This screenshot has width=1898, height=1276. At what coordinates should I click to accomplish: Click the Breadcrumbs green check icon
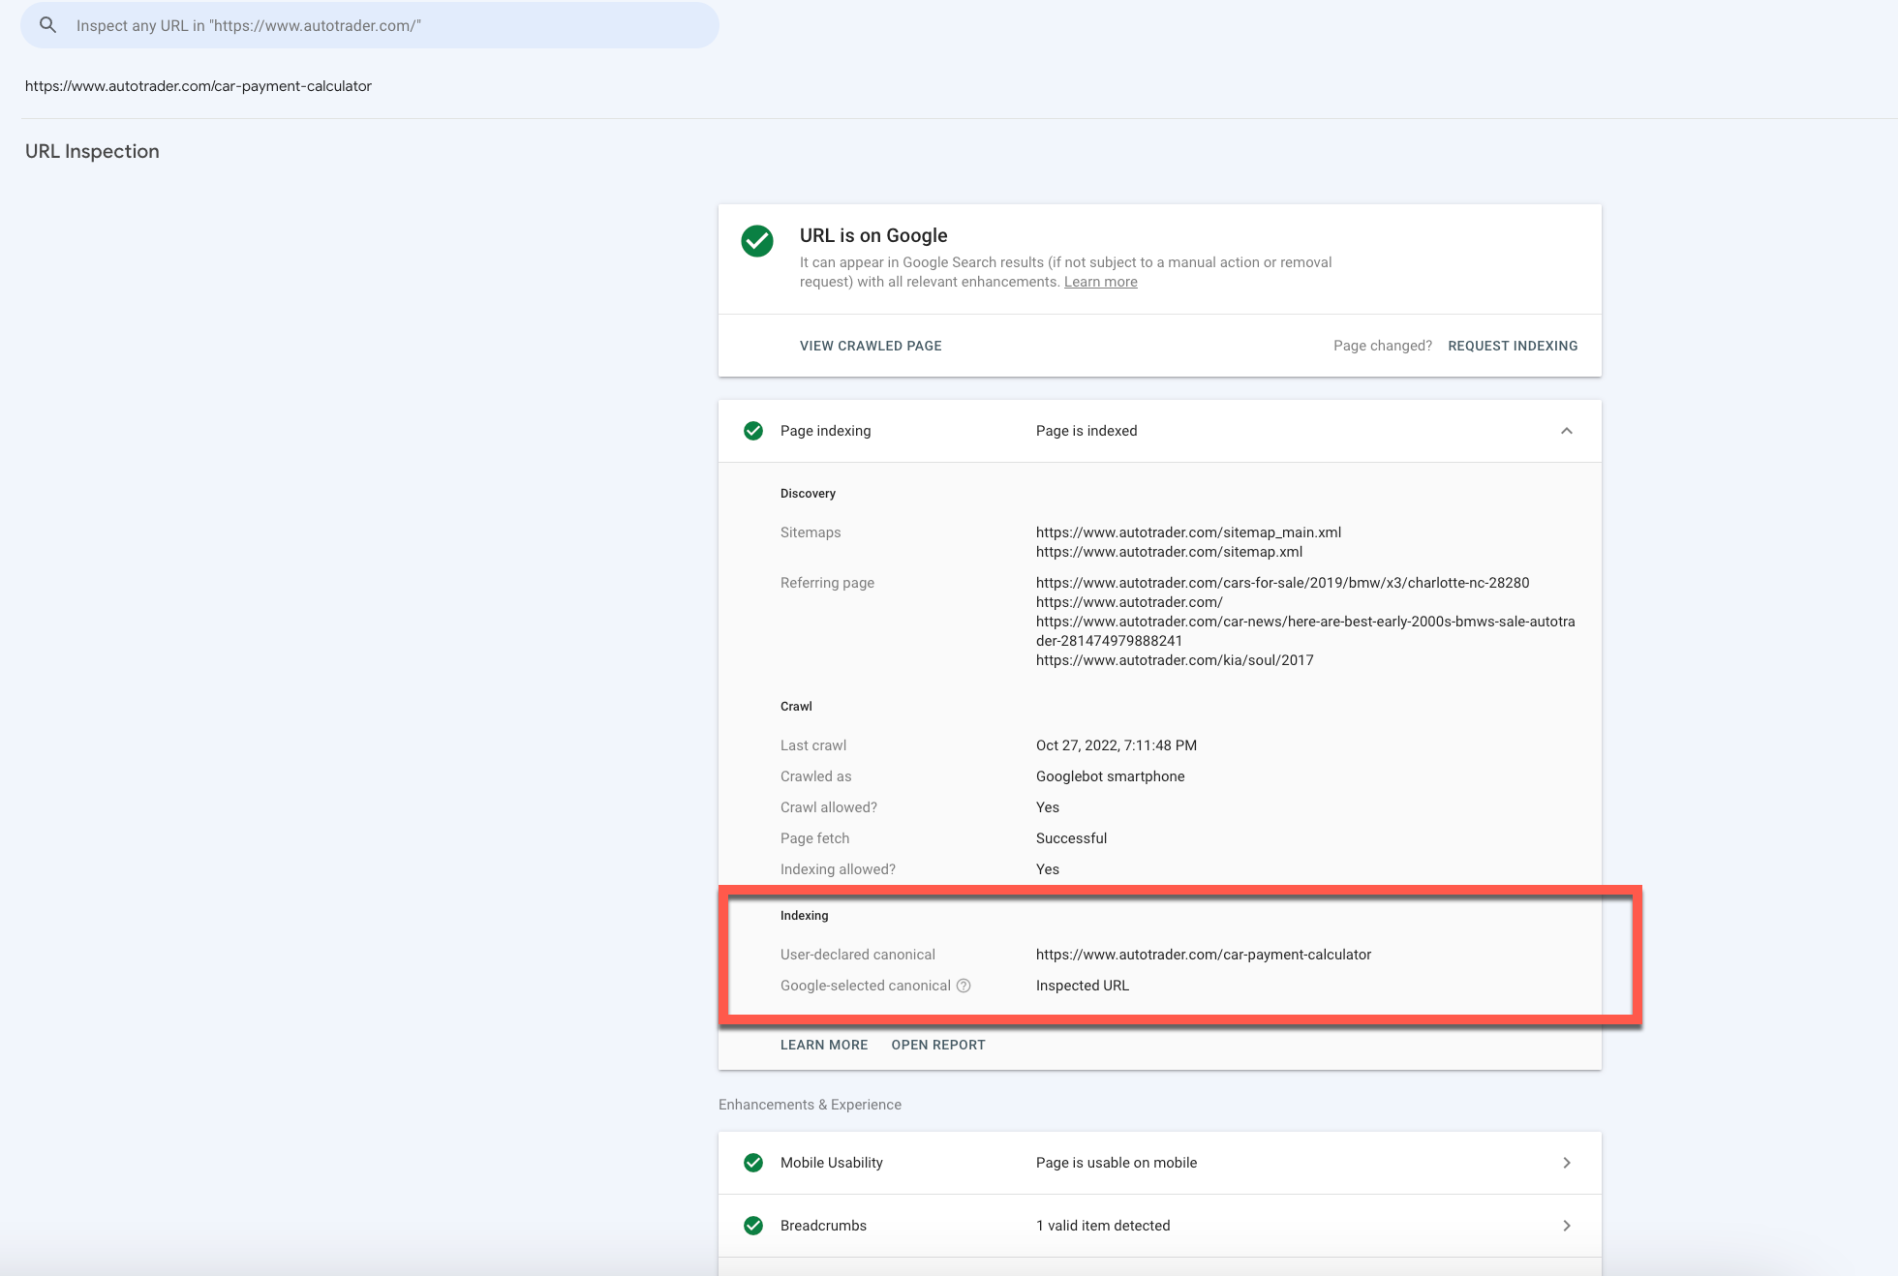(752, 1226)
